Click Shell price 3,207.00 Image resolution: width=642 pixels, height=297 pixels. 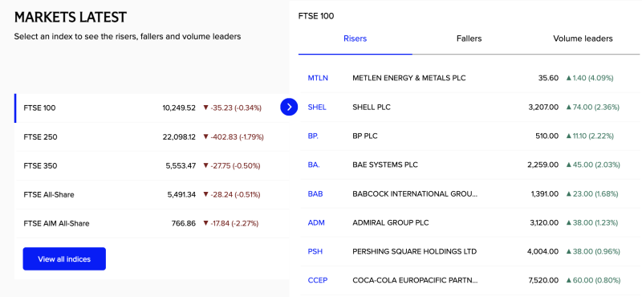pyautogui.click(x=543, y=108)
